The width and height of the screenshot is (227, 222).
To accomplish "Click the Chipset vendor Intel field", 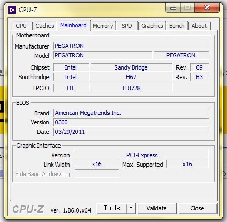I will coord(71,67).
